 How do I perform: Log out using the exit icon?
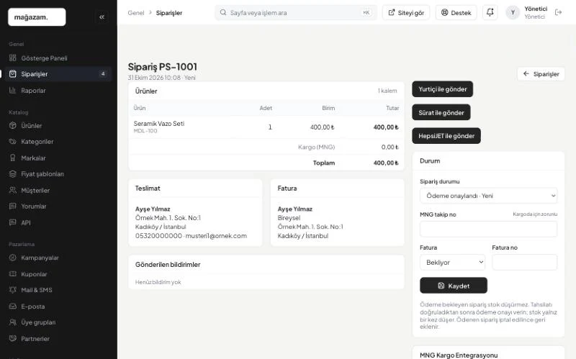pyautogui.click(x=559, y=12)
